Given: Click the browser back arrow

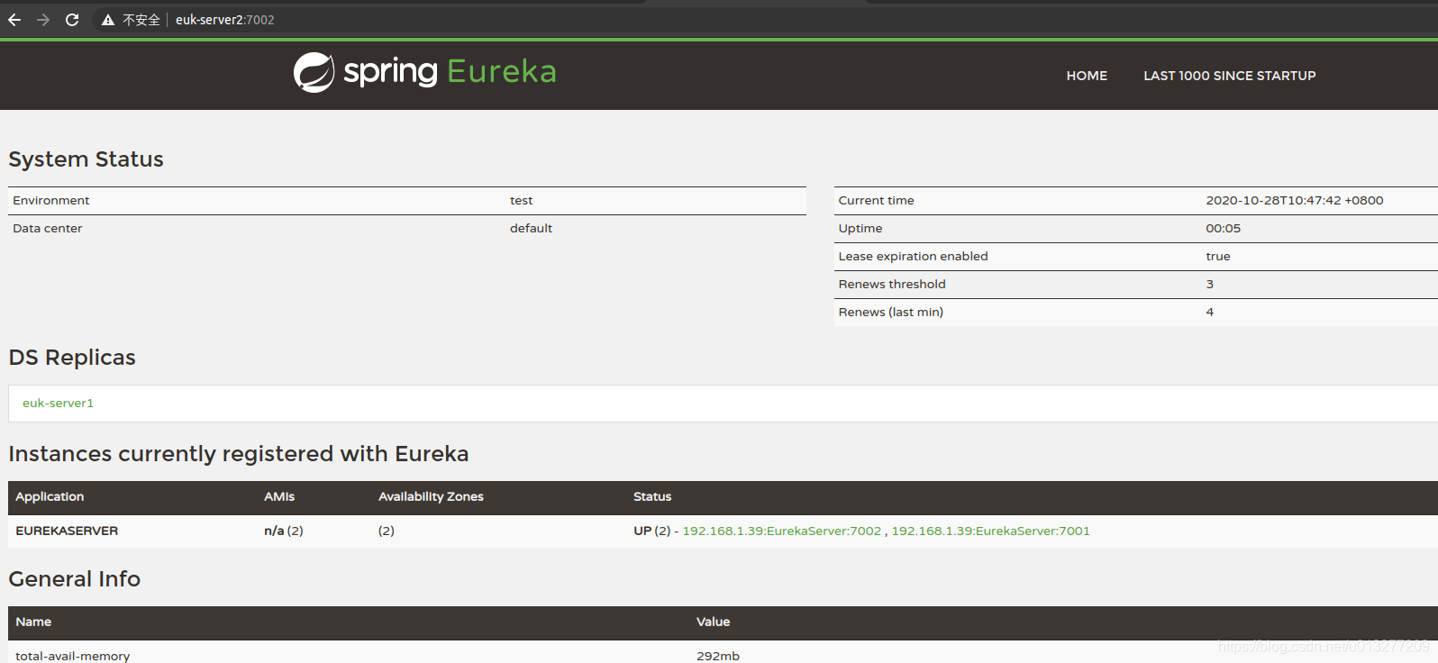Looking at the screenshot, I should click(14, 20).
